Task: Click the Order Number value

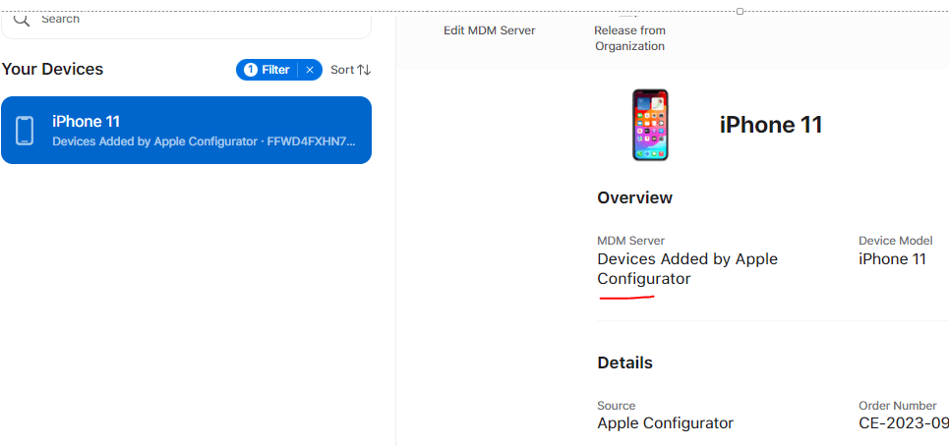Action: point(903,423)
